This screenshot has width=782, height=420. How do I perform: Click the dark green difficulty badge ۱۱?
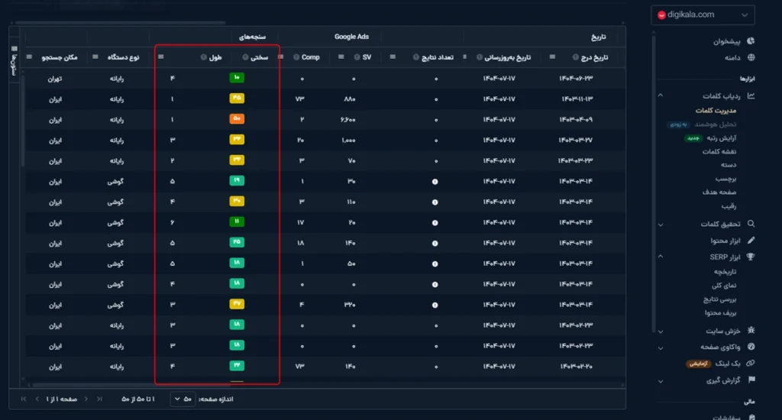tap(237, 221)
